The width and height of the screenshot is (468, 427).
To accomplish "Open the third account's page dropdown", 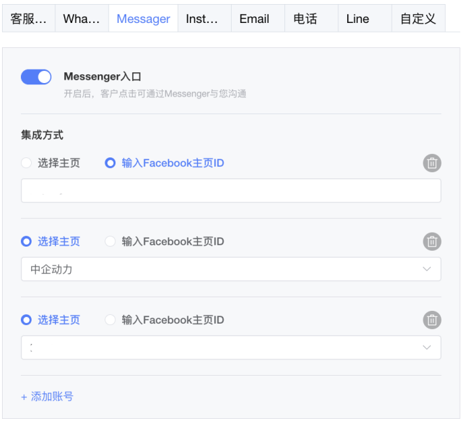I will point(231,347).
